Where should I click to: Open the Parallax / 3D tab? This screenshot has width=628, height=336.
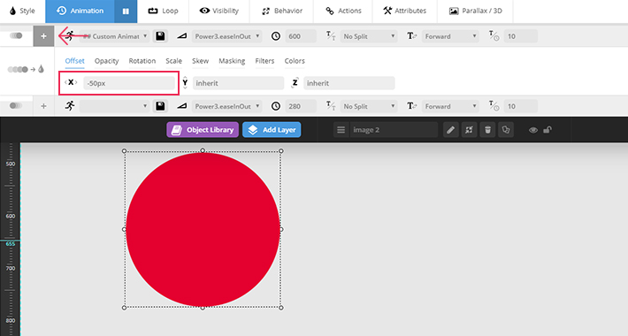(x=475, y=11)
